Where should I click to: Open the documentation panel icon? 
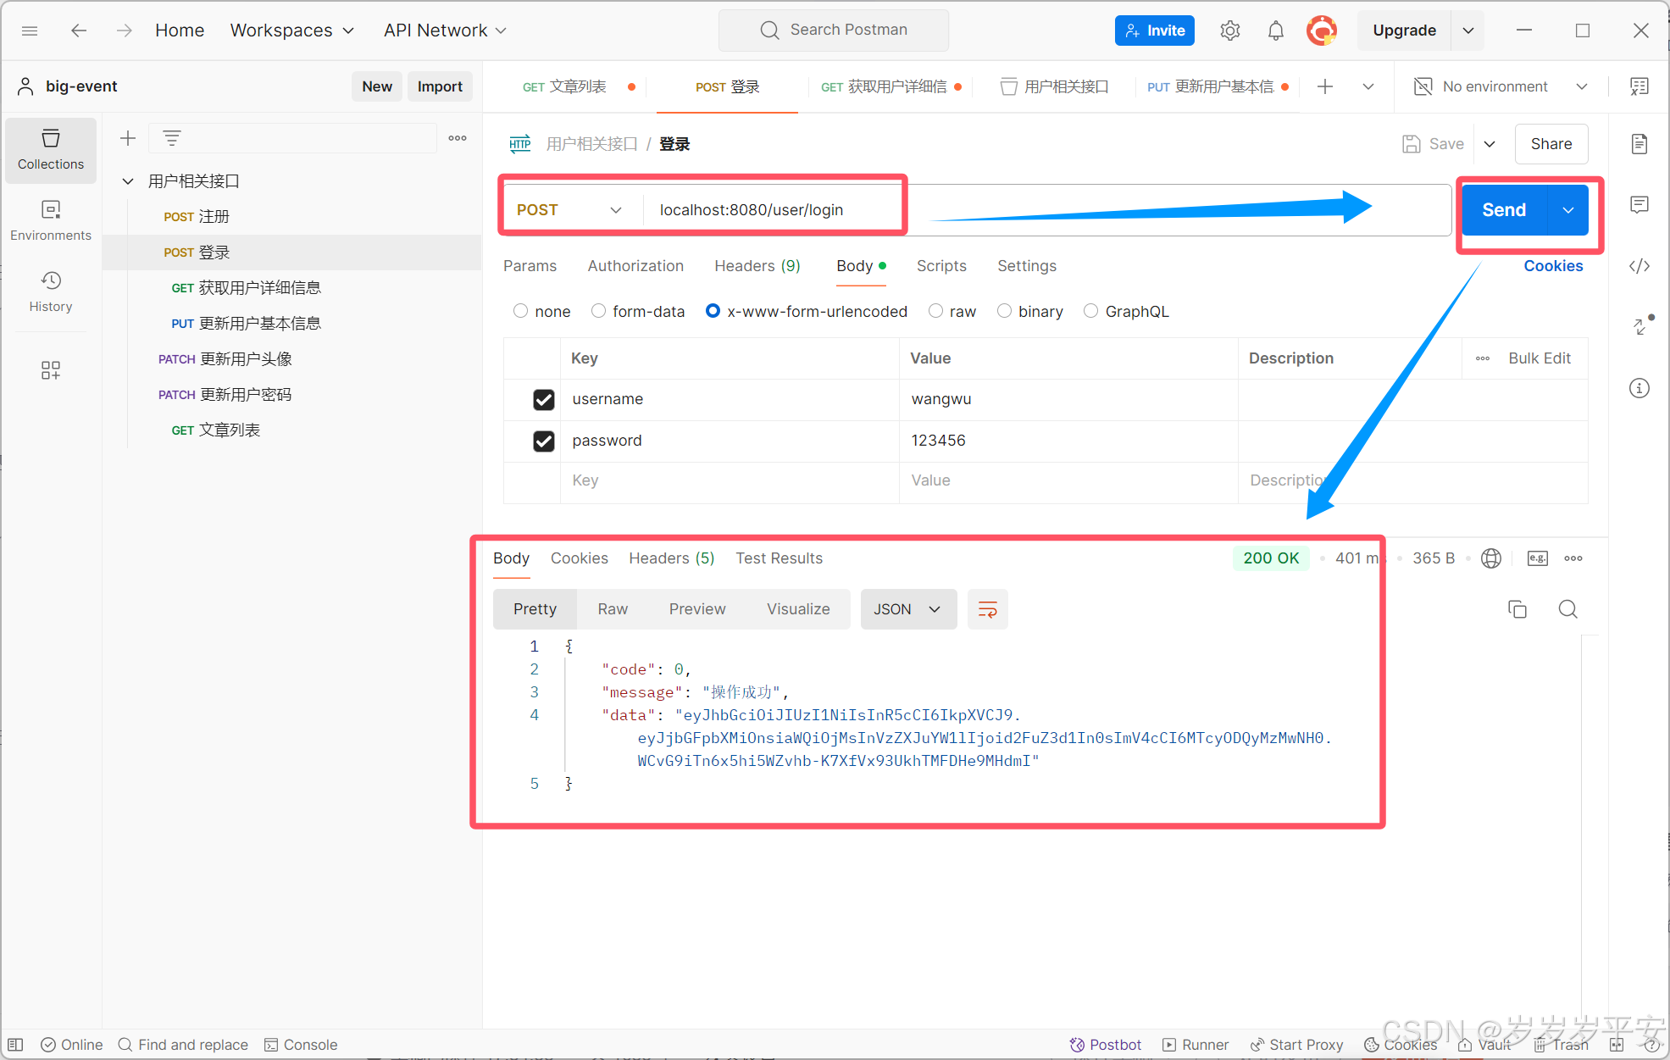point(1639,144)
